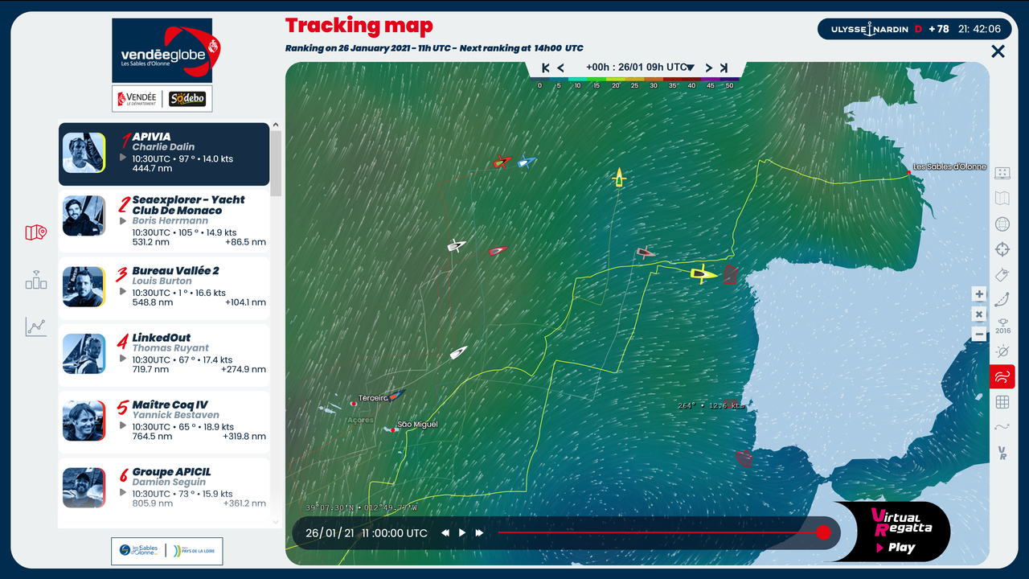Go to next wind forecast step
1029x579 pixels.
(x=708, y=68)
